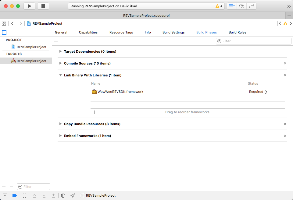Collapse Link Binary With Libraries section
293x200 pixels.
pos(60,75)
